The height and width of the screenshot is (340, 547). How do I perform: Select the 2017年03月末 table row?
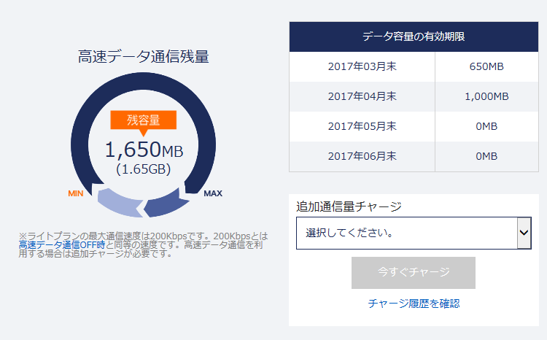[414, 66]
